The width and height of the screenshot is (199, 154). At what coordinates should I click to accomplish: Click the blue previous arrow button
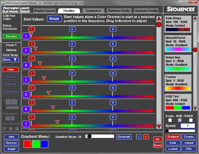139,137
